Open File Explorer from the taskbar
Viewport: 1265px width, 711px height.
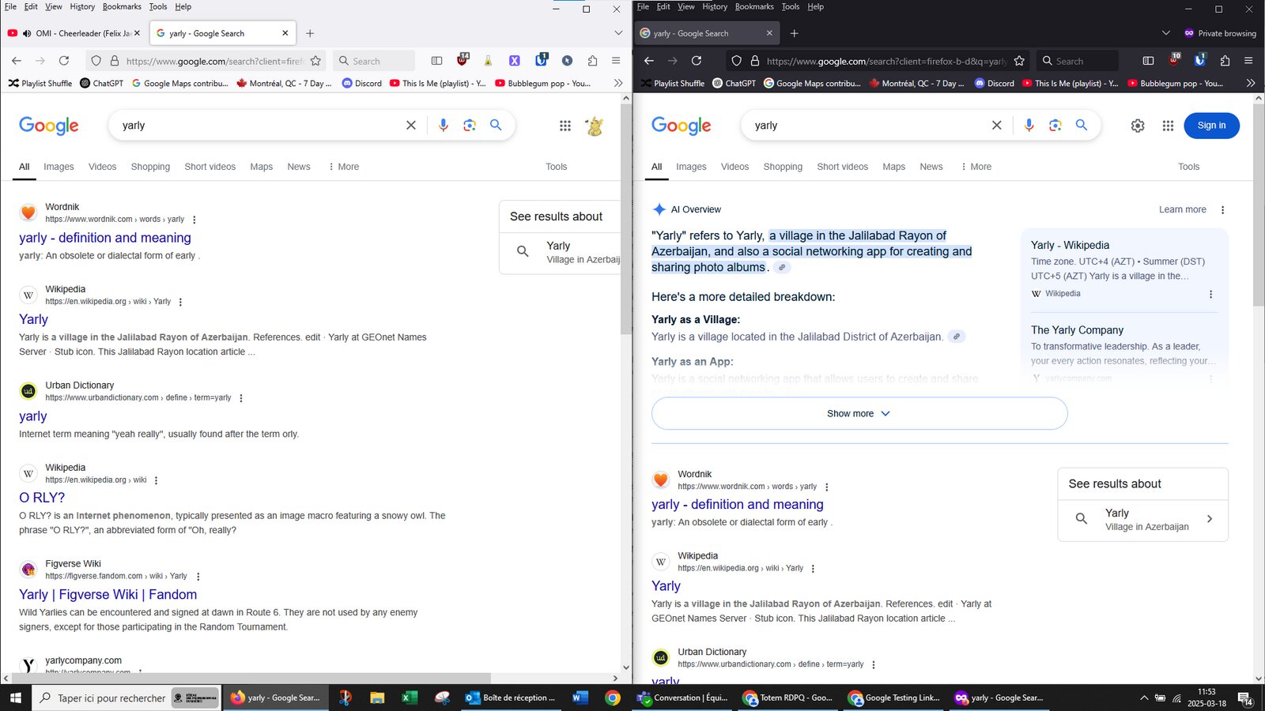click(x=377, y=698)
